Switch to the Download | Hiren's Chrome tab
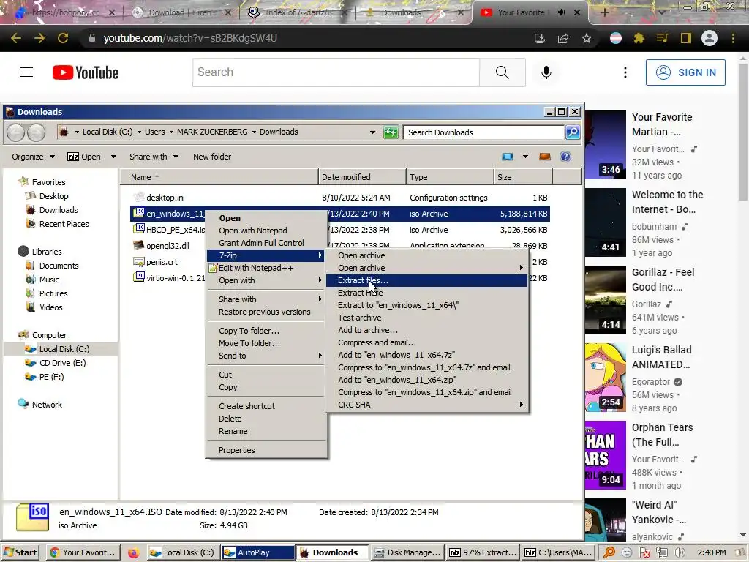Viewport: 749px width, 562px height. (x=181, y=12)
